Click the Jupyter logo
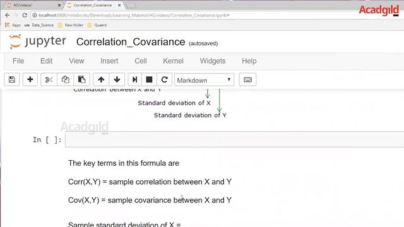404x227 pixels. (38, 42)
